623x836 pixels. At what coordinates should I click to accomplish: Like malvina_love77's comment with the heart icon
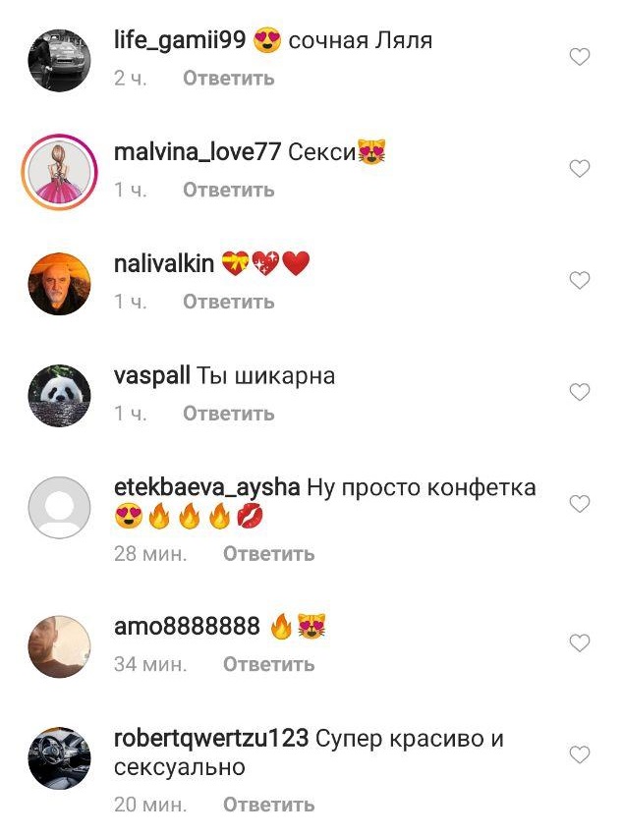tap(579, 169)
